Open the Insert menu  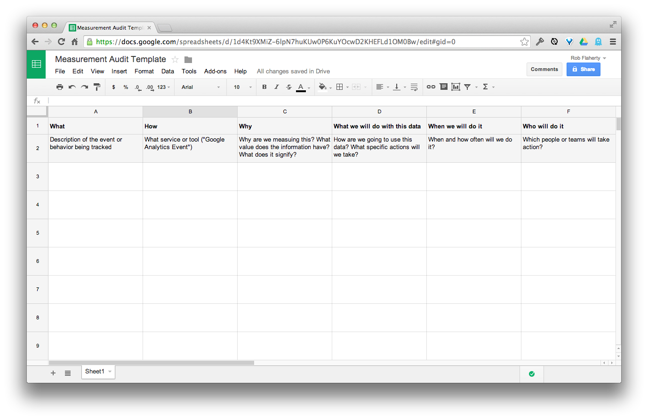119,71
